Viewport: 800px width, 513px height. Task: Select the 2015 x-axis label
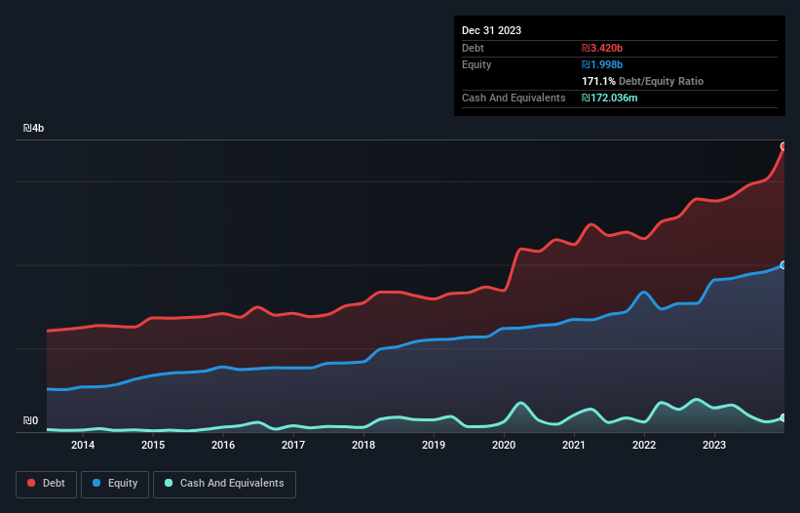(153, 445)
